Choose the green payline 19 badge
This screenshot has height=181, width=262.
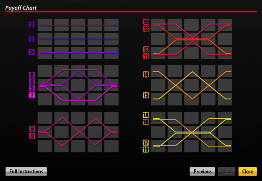[146, 150]
